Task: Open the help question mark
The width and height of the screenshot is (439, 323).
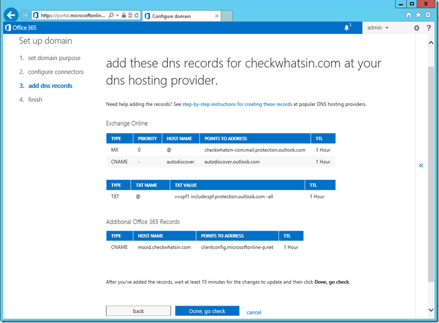Action: click(x=429, y=28)
